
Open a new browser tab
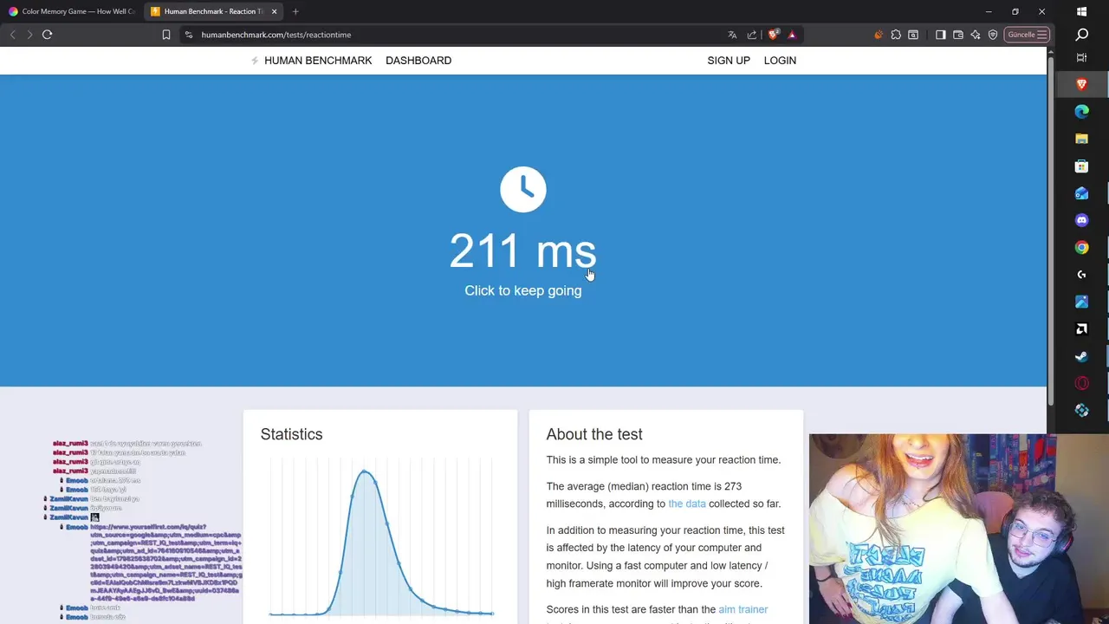295,11
